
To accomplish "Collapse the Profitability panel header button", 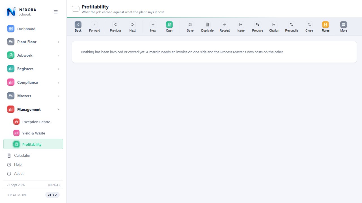I will [76, 9].
